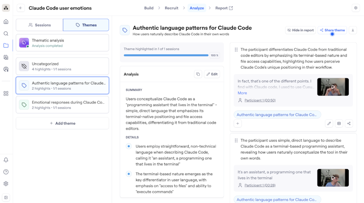
Task: Click the first details bullet marker
Action: pos(129,146)
